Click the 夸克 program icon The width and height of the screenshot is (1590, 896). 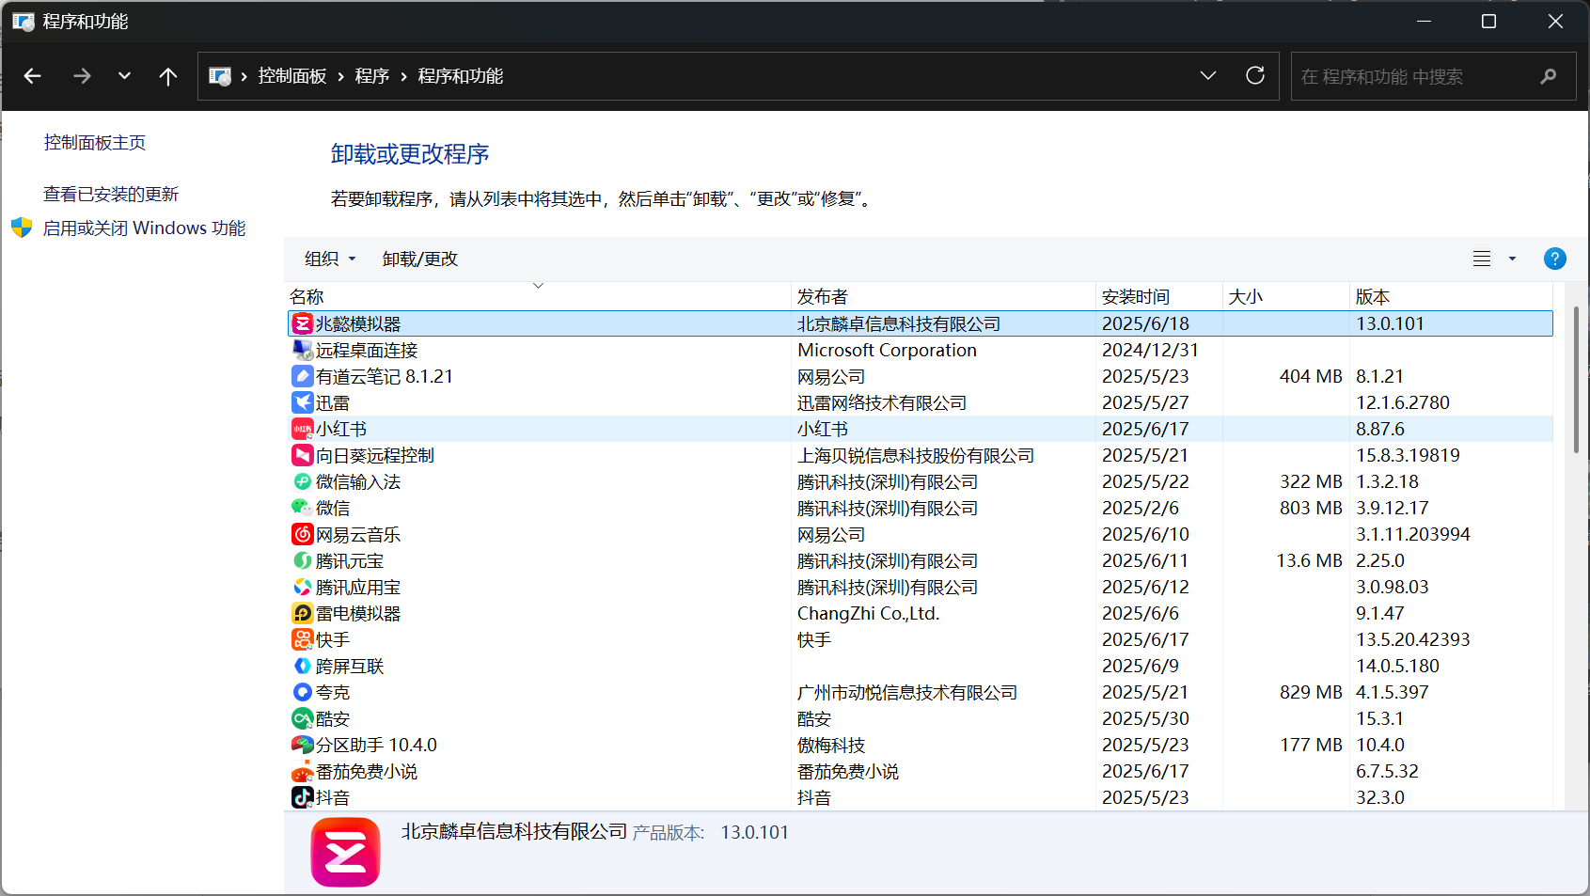[302, 692]
